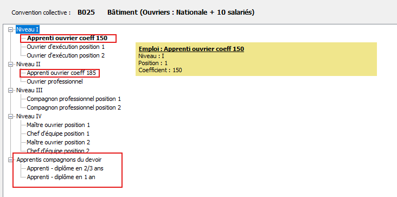Screen dimensions: 397x197
Task: Select Compagnon professionnel position 1
Action: (x=74, y=99)
